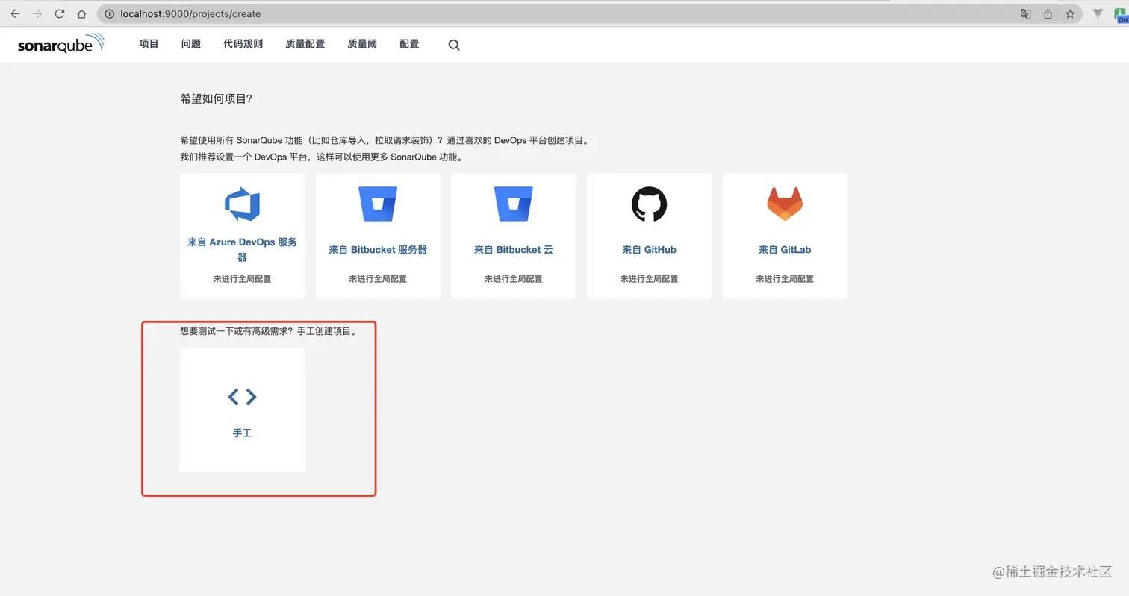The image size is (1129, 596).
Task: Click the GitLab fox logo
Action: point(785,204)
